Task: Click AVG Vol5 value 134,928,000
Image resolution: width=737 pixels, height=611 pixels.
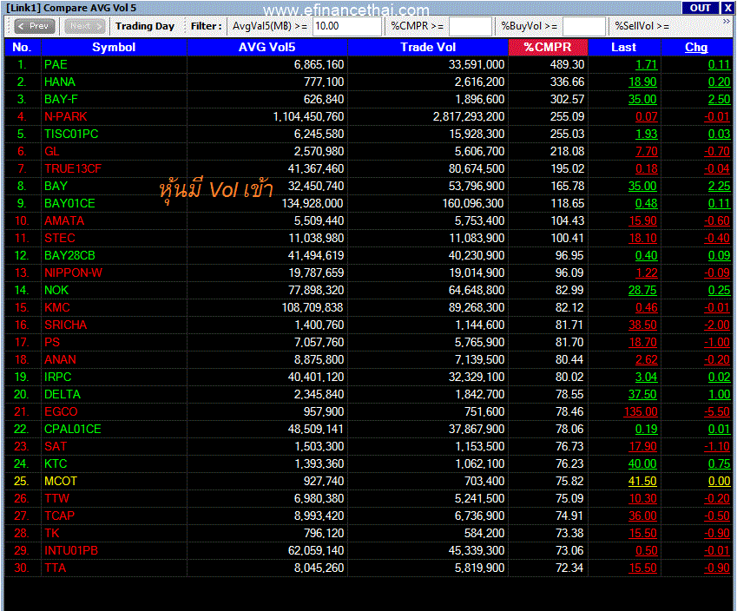Action: click(313, 203)
